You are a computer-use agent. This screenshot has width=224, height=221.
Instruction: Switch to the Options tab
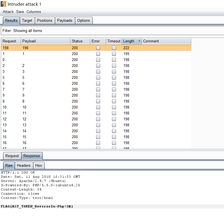[x=83, y=21]
